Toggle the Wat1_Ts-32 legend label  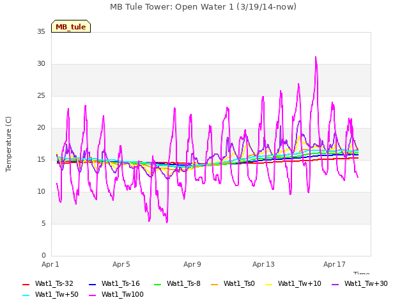tap(54, 283)
